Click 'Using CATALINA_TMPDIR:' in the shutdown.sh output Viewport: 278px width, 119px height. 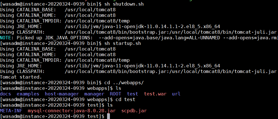[31, 21]
